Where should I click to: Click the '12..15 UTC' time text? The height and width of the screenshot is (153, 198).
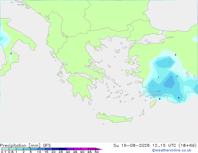164,146
